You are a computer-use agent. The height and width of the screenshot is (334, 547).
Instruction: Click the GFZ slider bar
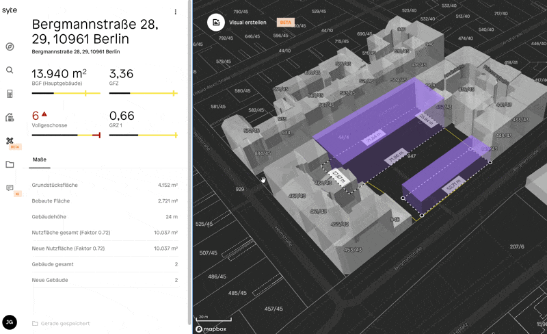[144, 92]
